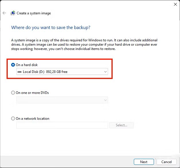Click the Create a system image wizard icon

13,13
